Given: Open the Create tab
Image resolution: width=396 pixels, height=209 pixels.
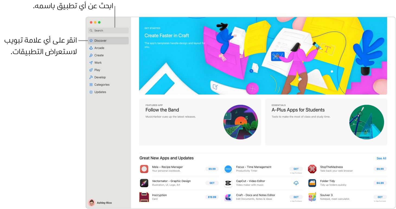Looking at the screenshot, I should (x=108, y=55).
